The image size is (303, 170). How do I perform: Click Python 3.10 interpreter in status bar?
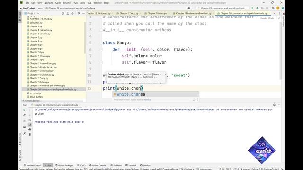coord(265,169)
